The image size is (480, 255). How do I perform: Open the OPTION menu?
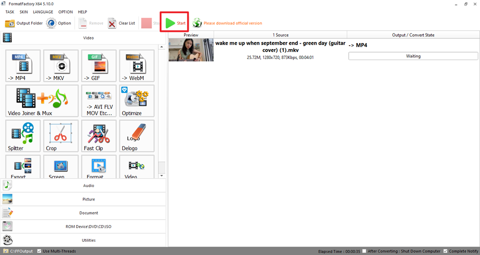pos(65,12)
